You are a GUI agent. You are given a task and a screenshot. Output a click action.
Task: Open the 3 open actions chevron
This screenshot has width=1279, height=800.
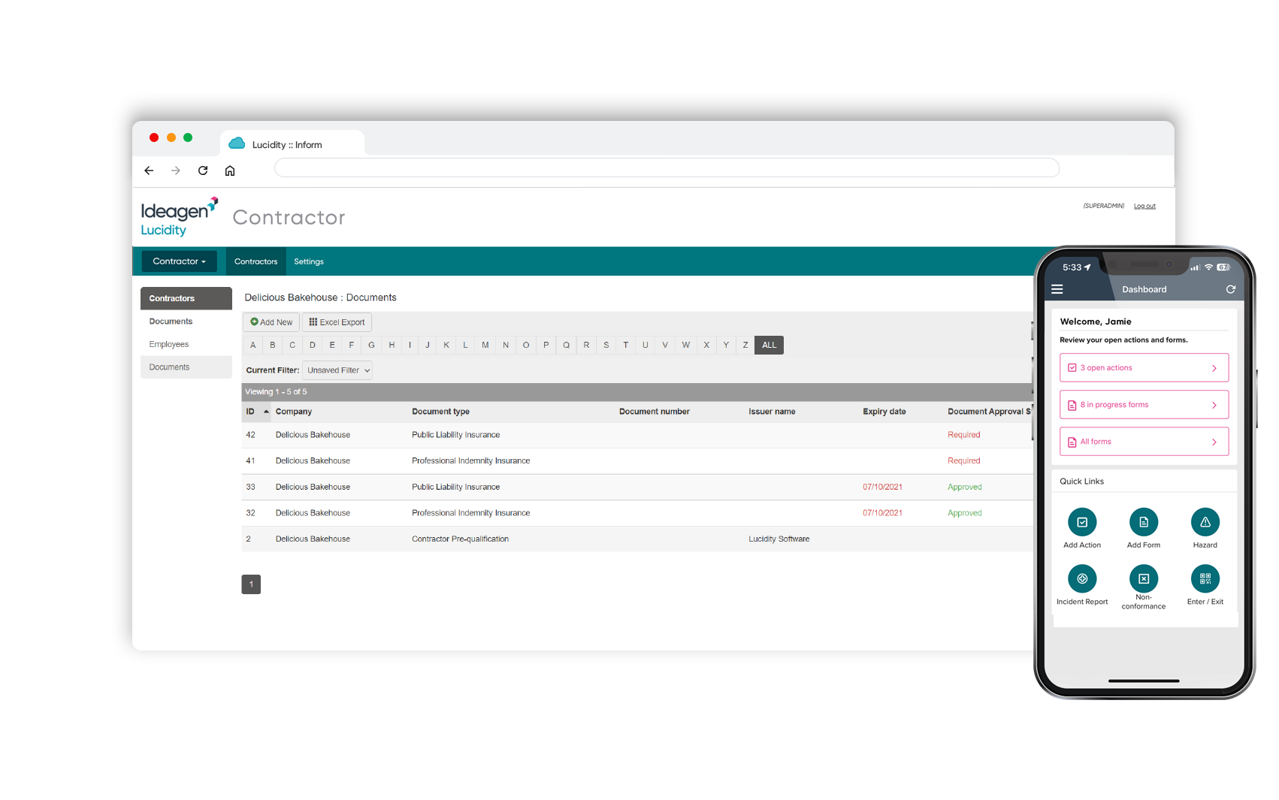(1214, 367)
